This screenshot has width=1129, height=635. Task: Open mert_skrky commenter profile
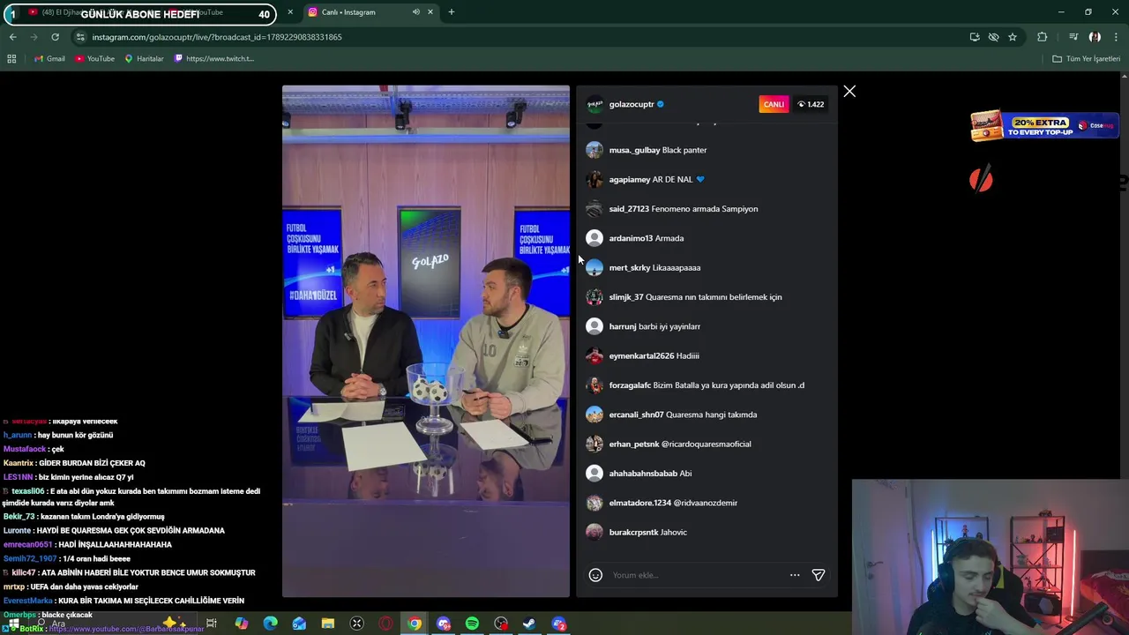(630, 267)
